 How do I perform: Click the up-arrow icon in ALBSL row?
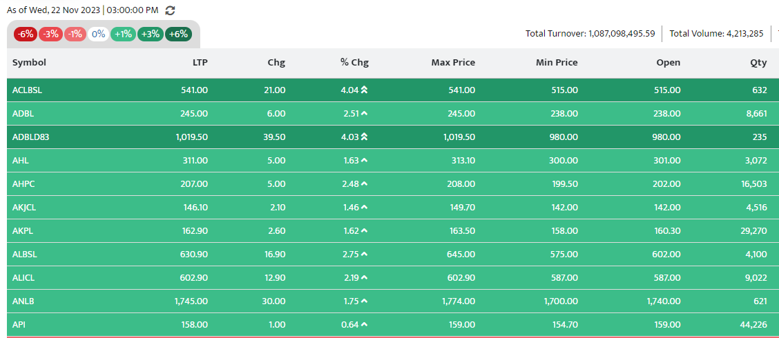pos(364,254)
